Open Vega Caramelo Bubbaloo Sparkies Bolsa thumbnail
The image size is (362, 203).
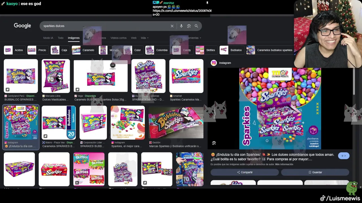coord(101,76)
